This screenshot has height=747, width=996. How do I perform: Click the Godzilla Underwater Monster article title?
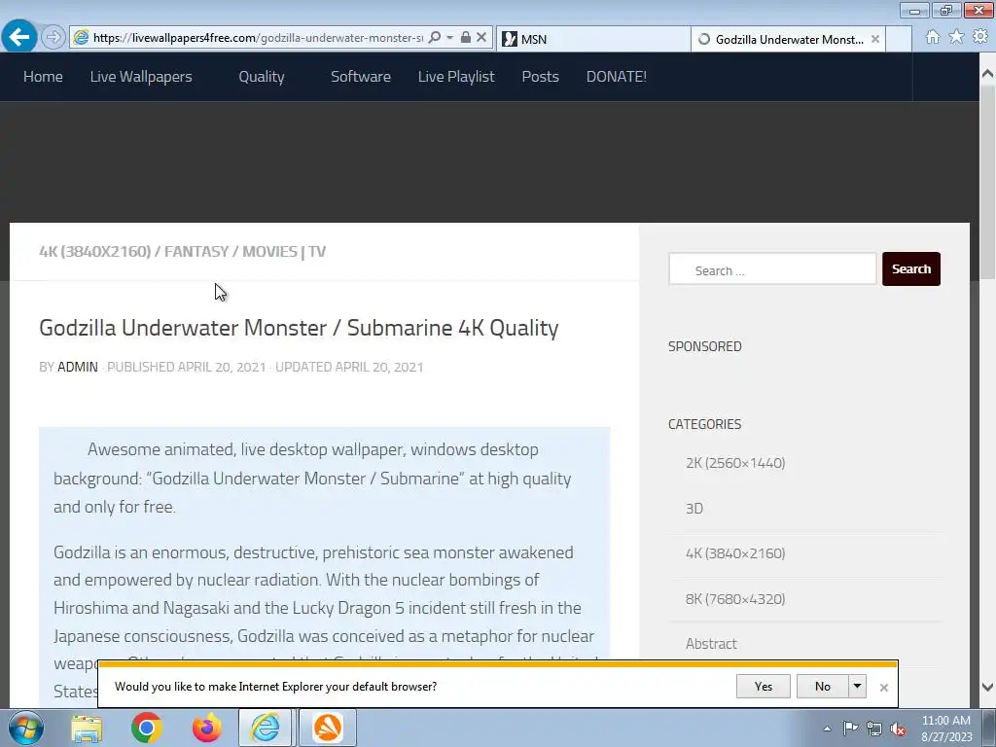[x=299, y=328]
